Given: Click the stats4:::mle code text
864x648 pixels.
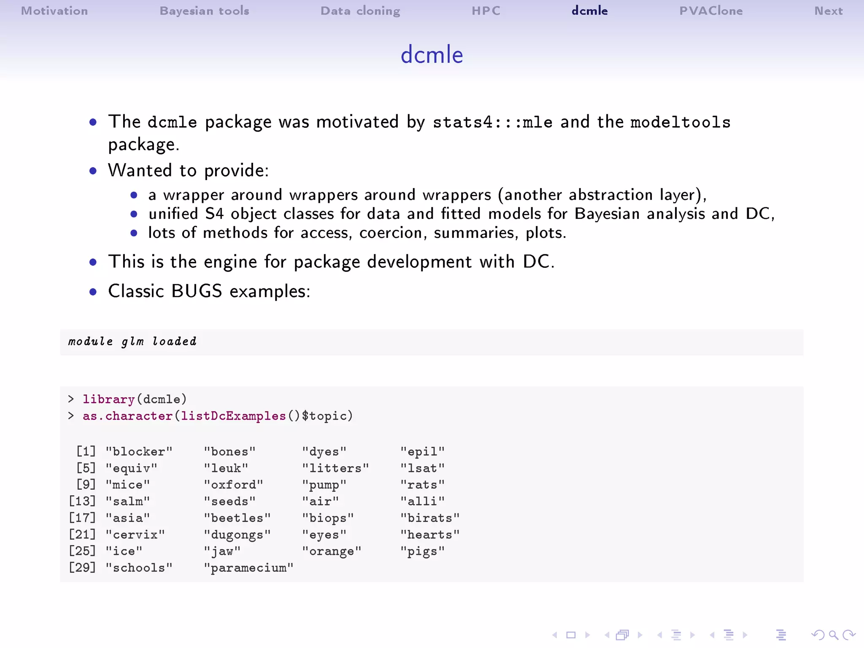Looking at the screenshot, I should [492, 122].
